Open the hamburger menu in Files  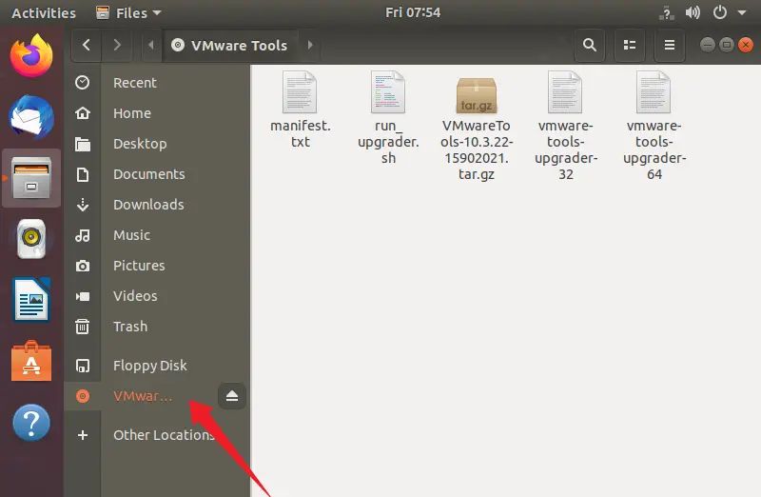pyautogui.click(x=670, y=45)
